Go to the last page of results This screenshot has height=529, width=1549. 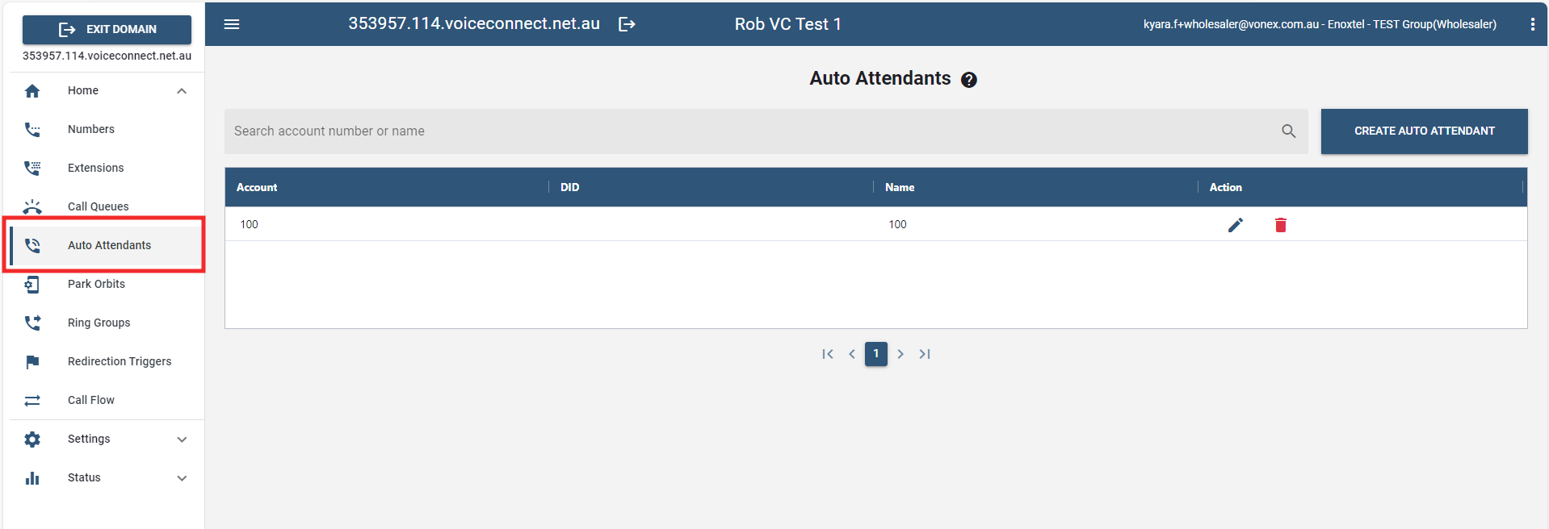click(925, 354)
